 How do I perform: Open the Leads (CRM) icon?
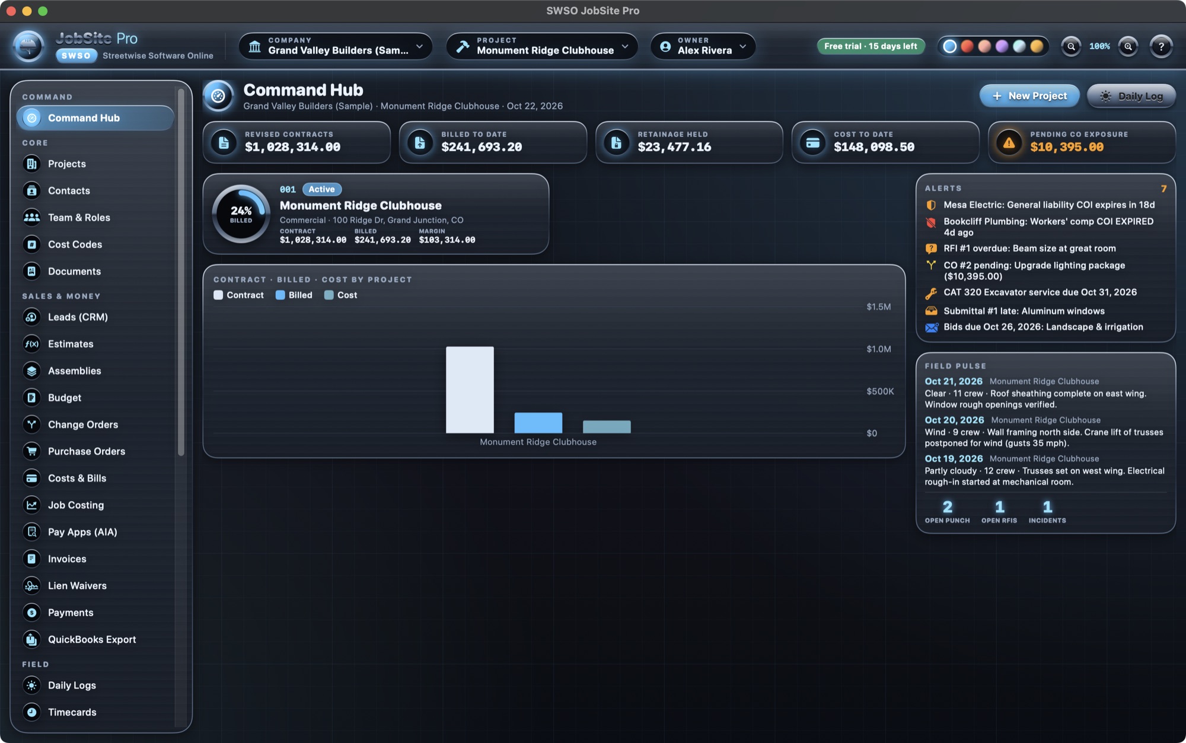point(31,317)
